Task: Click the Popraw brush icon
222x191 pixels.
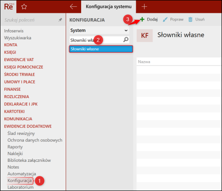Action: click(x=165, y=20)
